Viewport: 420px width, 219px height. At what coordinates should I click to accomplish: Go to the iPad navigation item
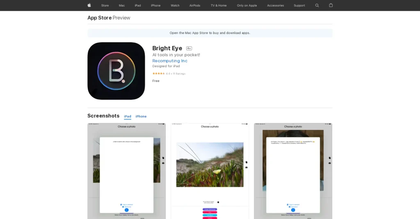[x=138, y=5]
